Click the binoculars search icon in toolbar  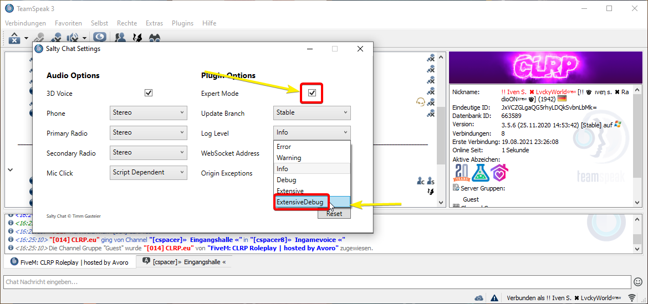tap(155, 38)
